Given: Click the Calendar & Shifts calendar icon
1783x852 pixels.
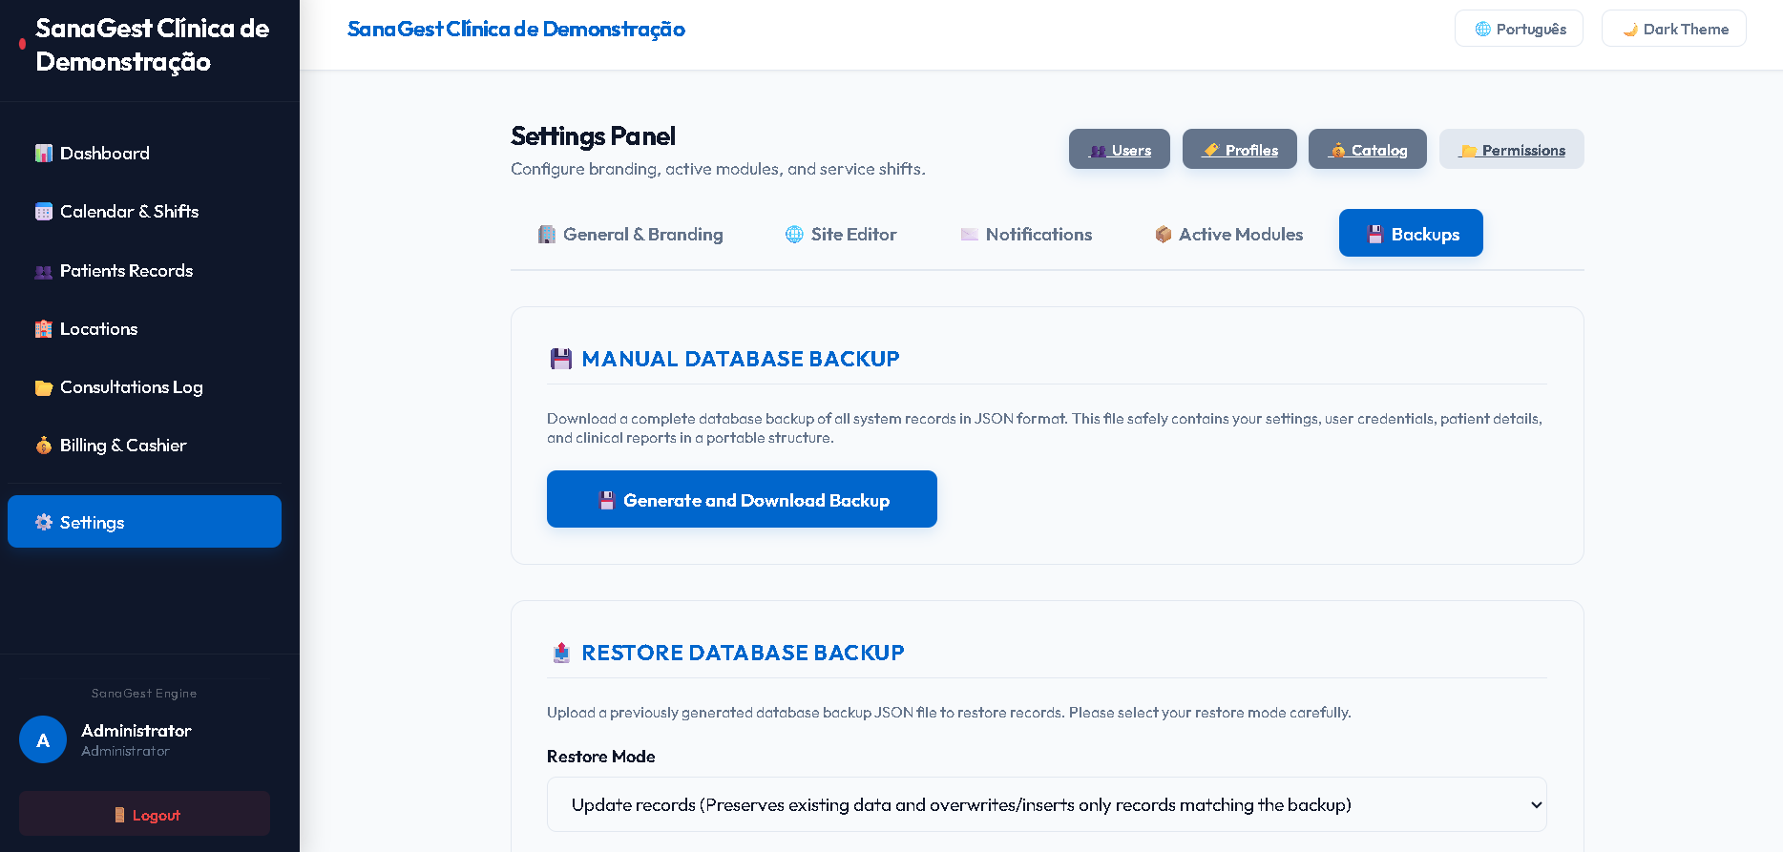Looking at the screenshot, I should (44, 212).
